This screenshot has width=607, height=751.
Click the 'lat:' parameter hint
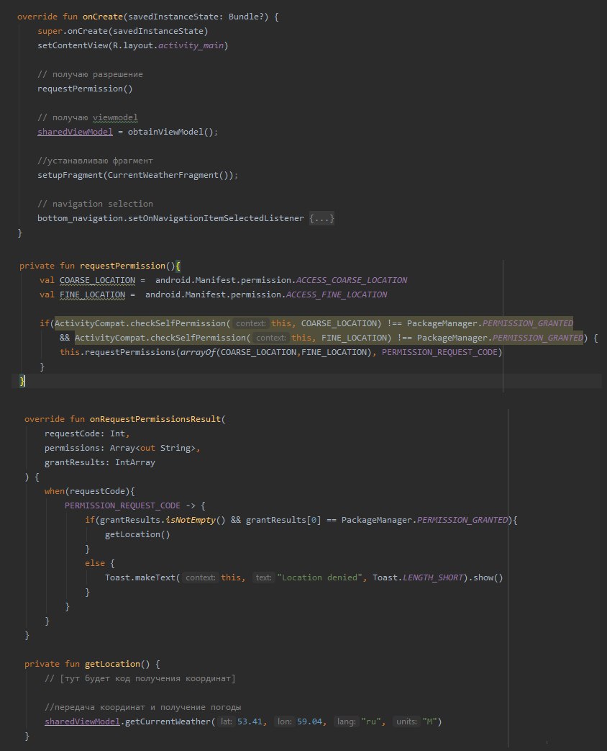coord(226,721)
